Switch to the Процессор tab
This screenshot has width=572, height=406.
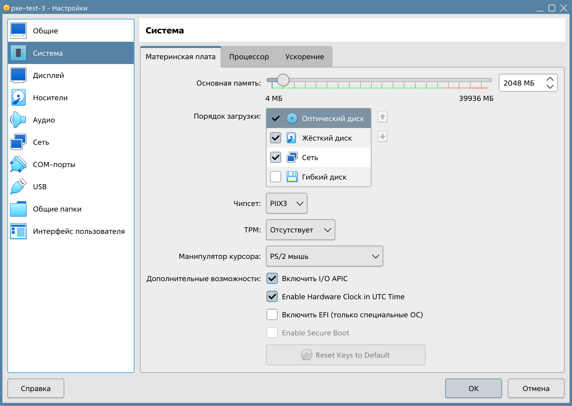click(x=249, y=57)
